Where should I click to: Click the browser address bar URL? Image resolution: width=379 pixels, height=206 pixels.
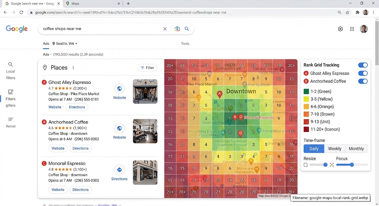click(x=131, y=13)
